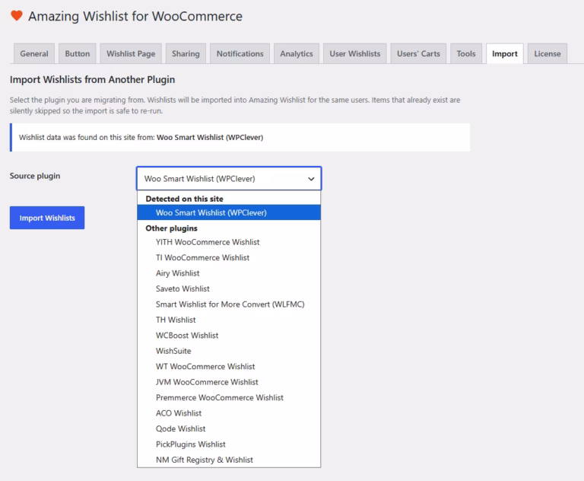
Task: Click the 'Source plugin' field label
Action: (x=35, y=176)
